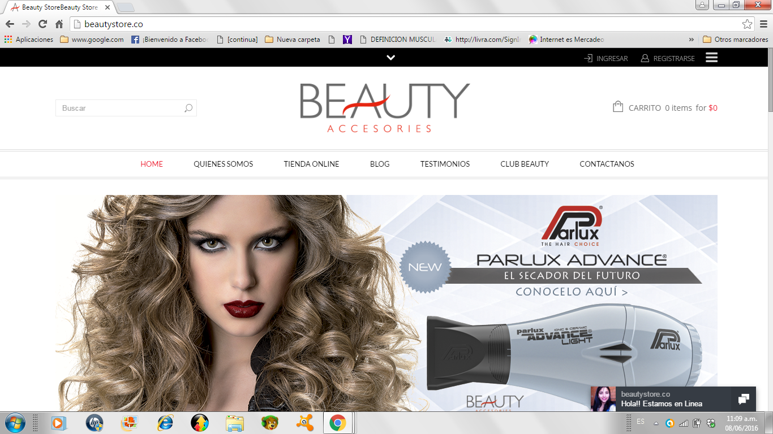The height and width of the screenshot is (434, 773).
Task: Click the ES input language indicator
Action: point(641,422)
